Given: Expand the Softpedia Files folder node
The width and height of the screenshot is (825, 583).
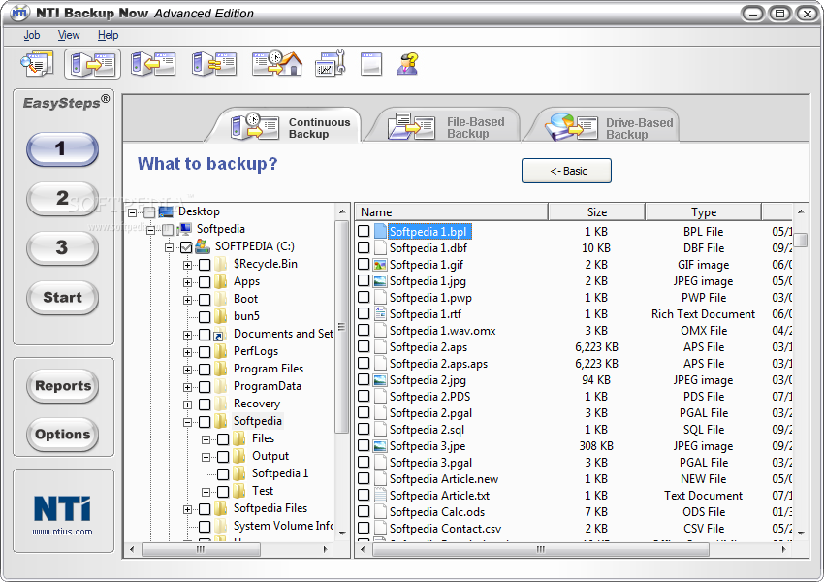Looking at the screenshot, I should [x=187, y=509].
